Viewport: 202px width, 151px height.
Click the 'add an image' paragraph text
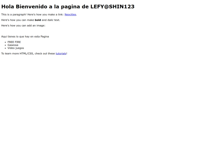[23, 26]
